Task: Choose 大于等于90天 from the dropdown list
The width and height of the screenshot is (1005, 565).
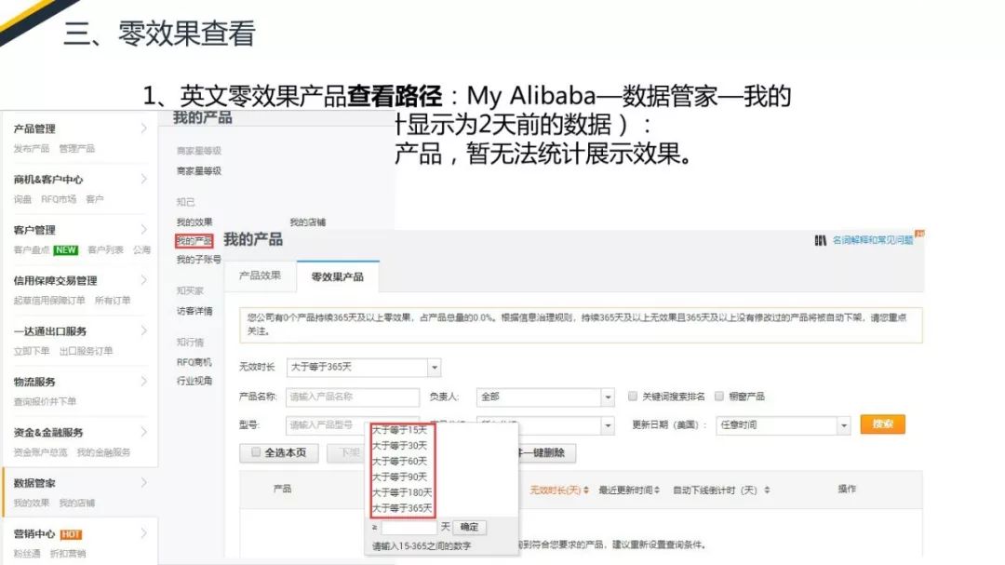Action: [x=400, y=477]
